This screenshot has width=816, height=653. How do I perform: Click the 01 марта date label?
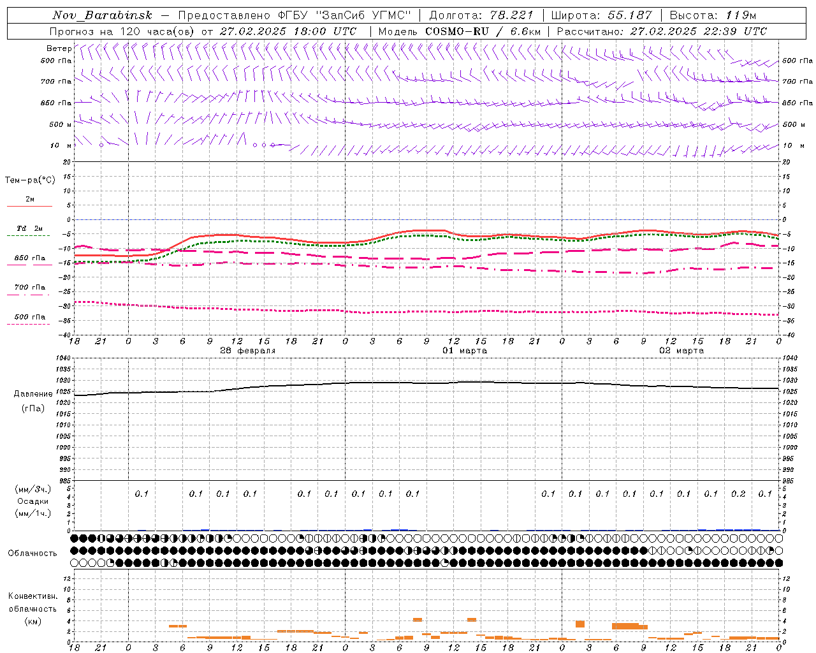[465, 351]
